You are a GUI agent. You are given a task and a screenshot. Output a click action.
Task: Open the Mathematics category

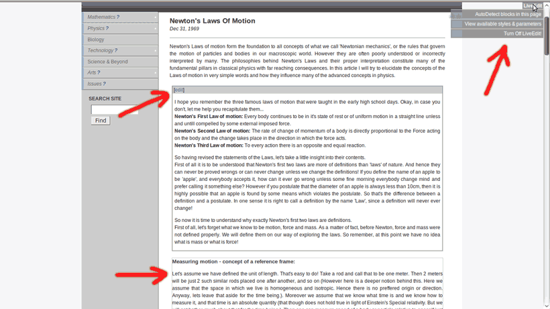(x=101, y=17)
